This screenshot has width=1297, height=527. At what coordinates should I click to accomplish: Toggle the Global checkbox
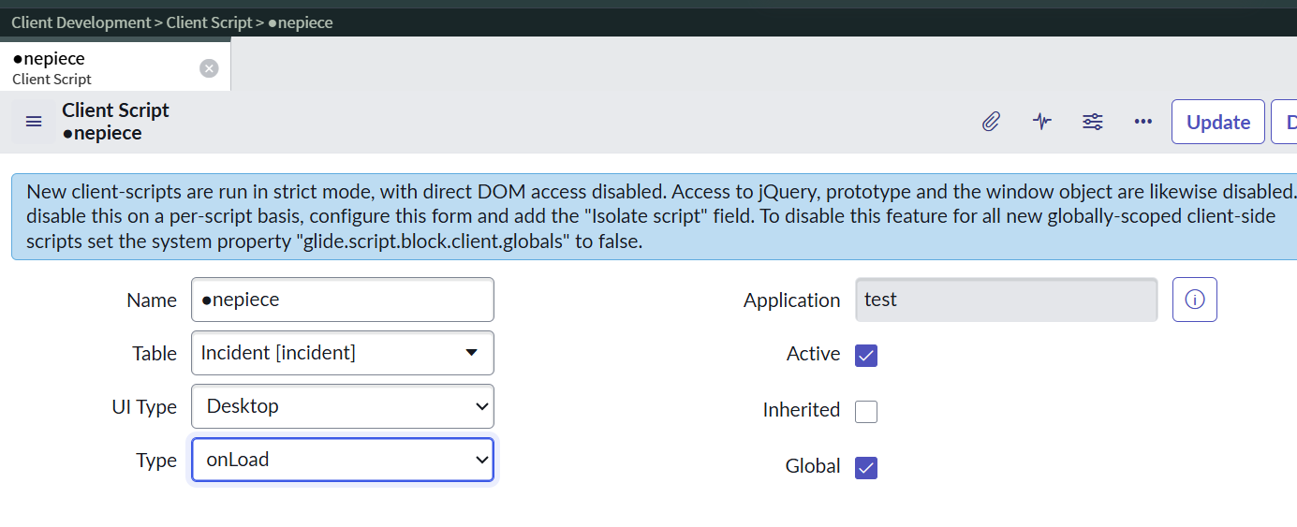[866, 467]
